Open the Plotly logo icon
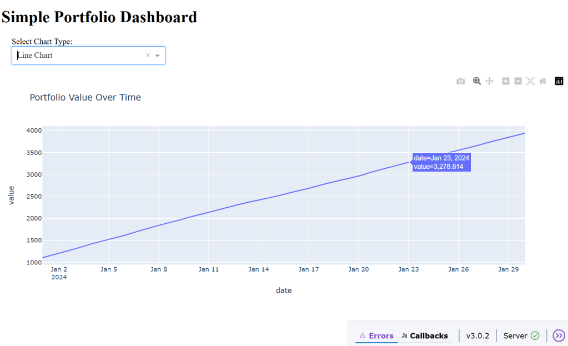568x346 pixels. point(559,81)
